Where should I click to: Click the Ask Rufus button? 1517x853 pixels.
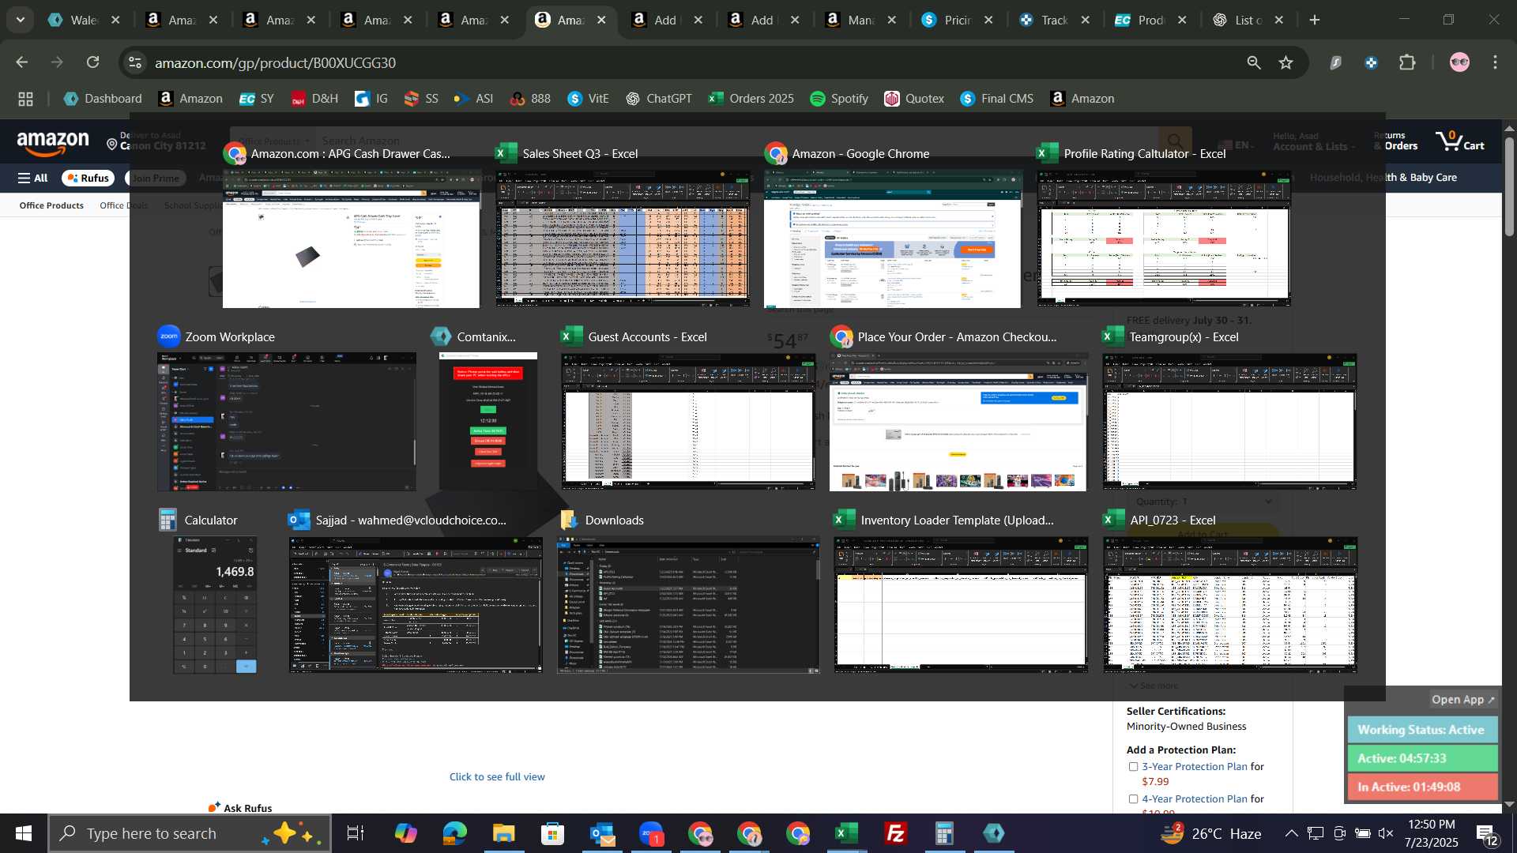point(240,807)
